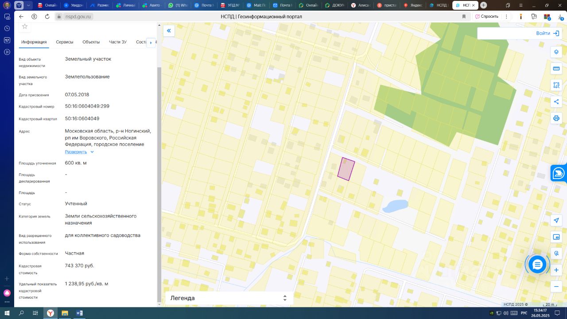Collapse the information side panel
Viewport: 567px width, 319px height.
[x=168, y=31]
